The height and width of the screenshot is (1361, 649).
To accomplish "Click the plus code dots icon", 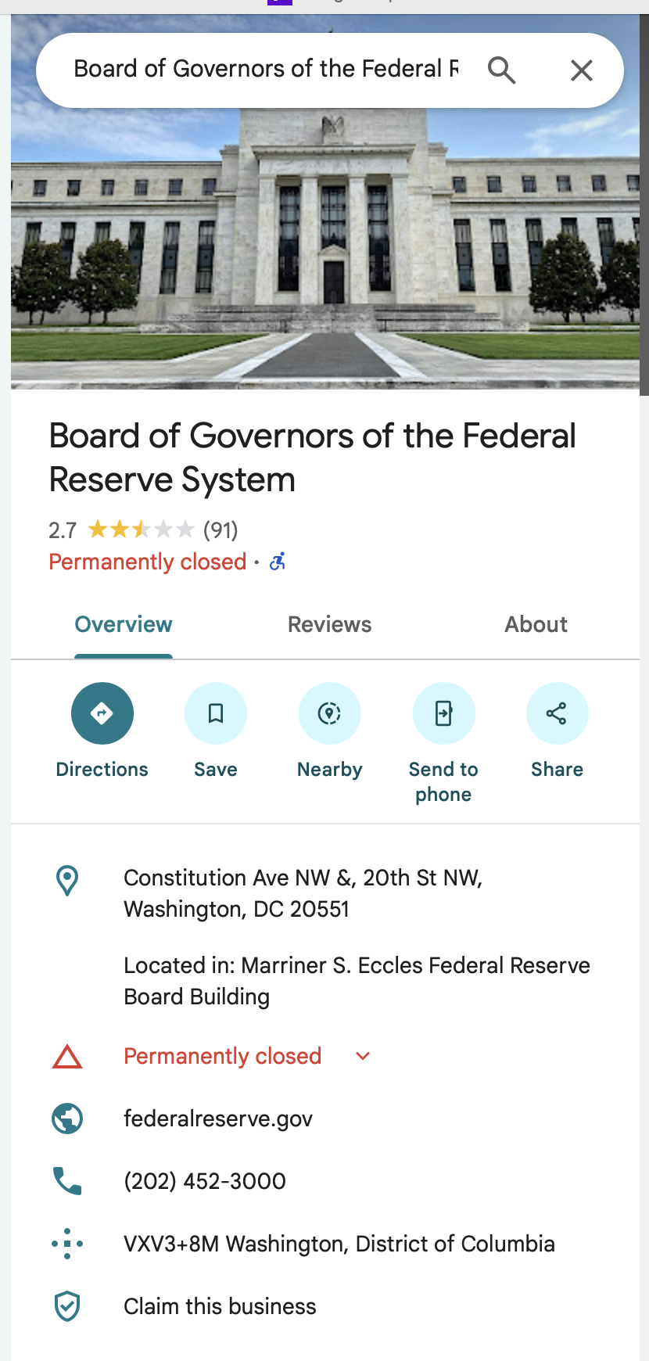I will tap(68, 1244).
